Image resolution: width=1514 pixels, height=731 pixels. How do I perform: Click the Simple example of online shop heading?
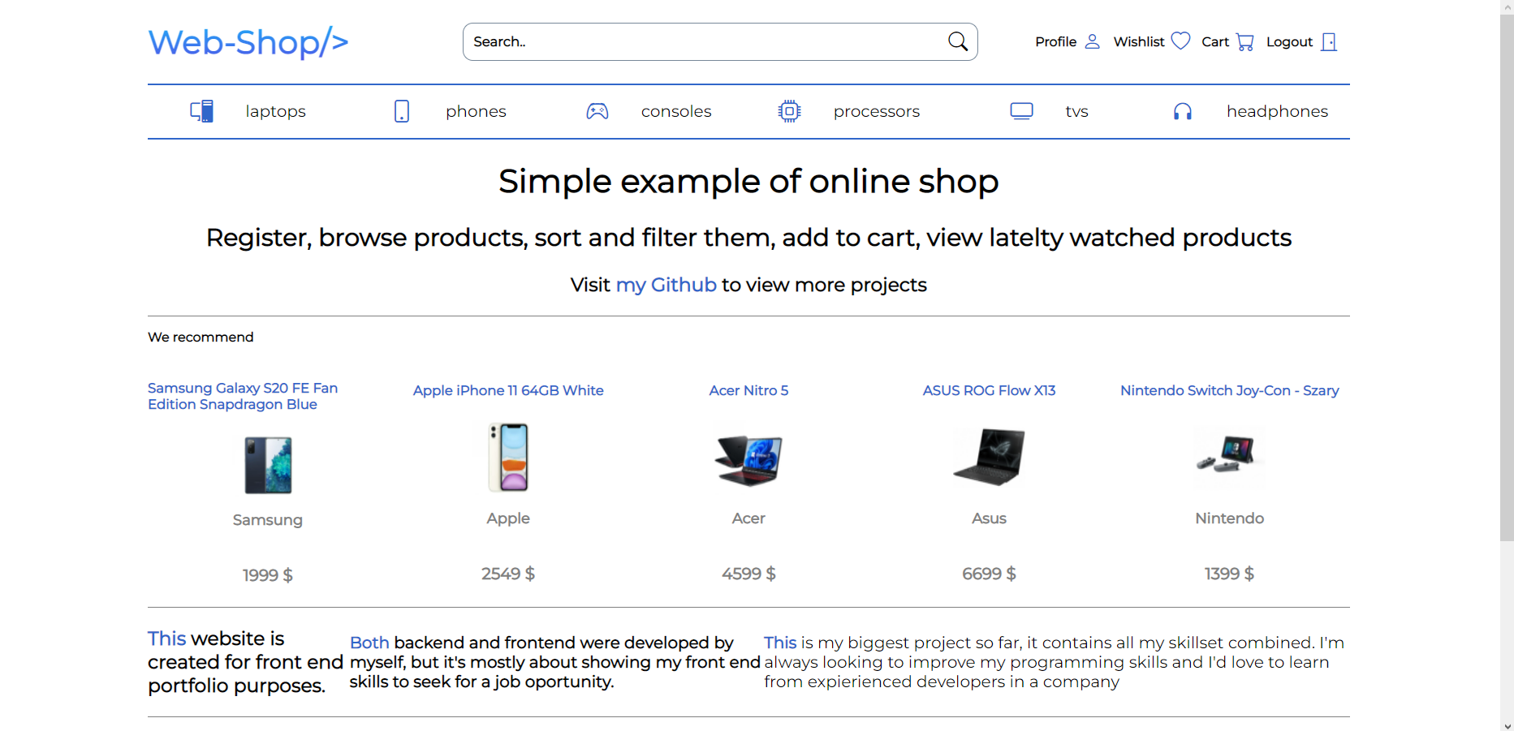tap(748, 181)
